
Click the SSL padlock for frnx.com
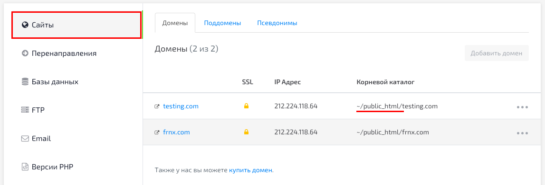click(247, 132)
